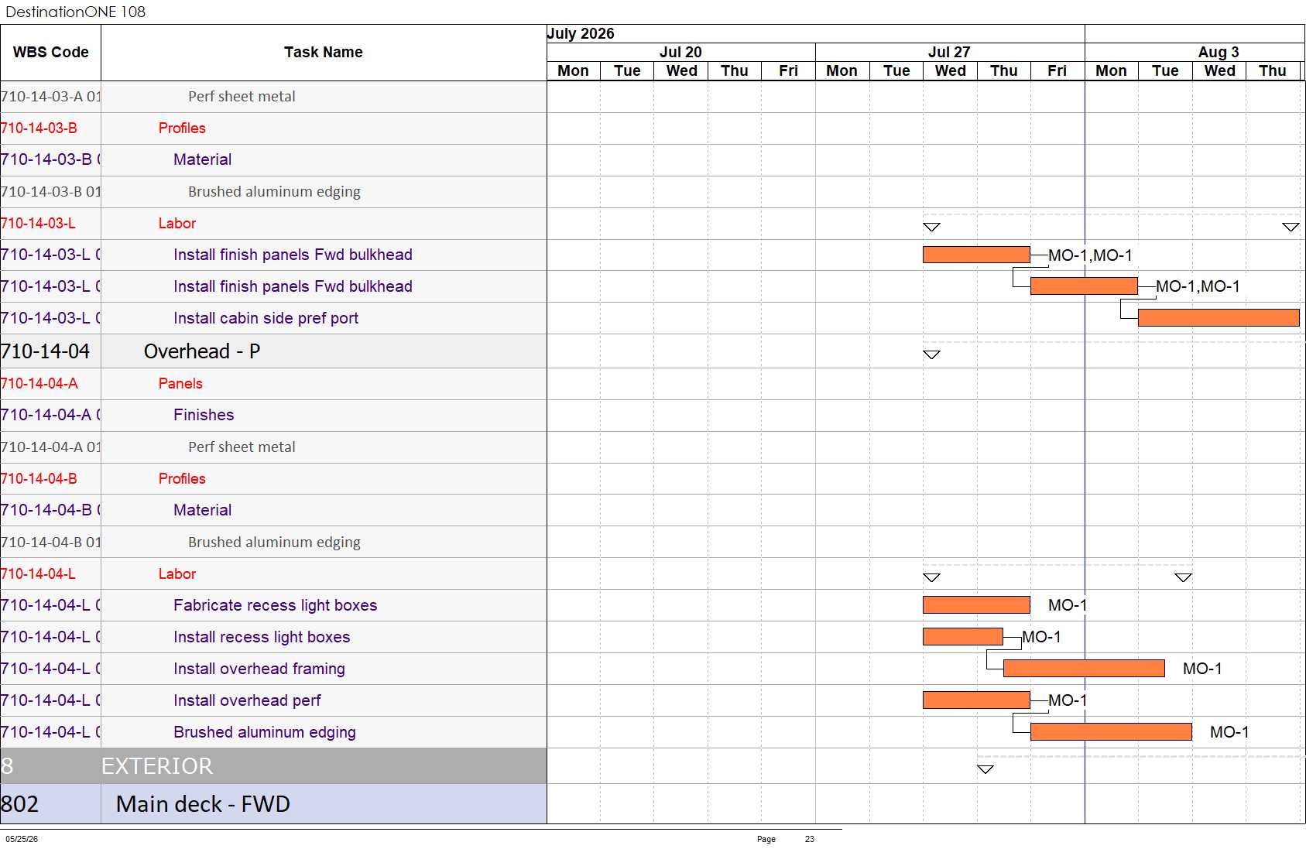Click the first Install finish panels Fwd bulkhead bar
1306x849 pixels.
[976, 255]
